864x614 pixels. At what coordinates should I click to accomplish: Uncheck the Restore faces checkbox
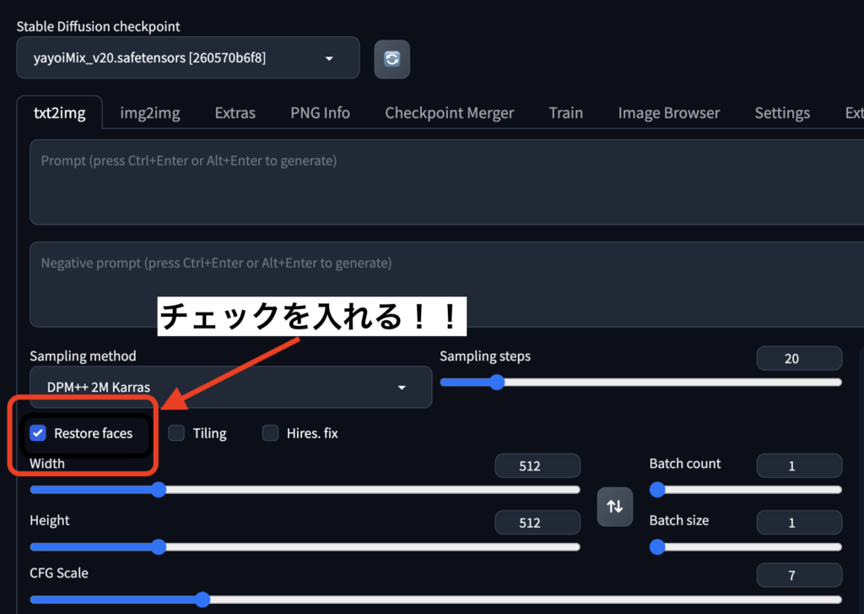38,433
